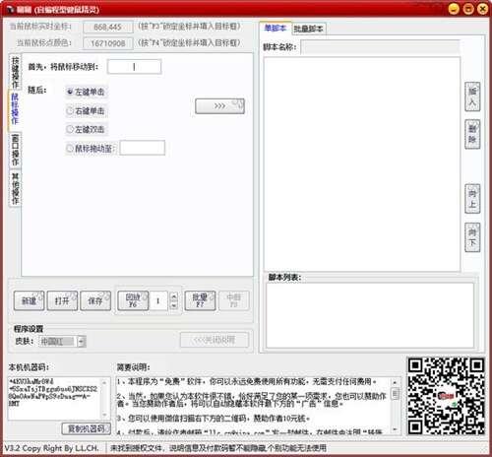Click the coordinate readout showing 868,445
This screenshot has height=457, width=492.
coord(108,27)
